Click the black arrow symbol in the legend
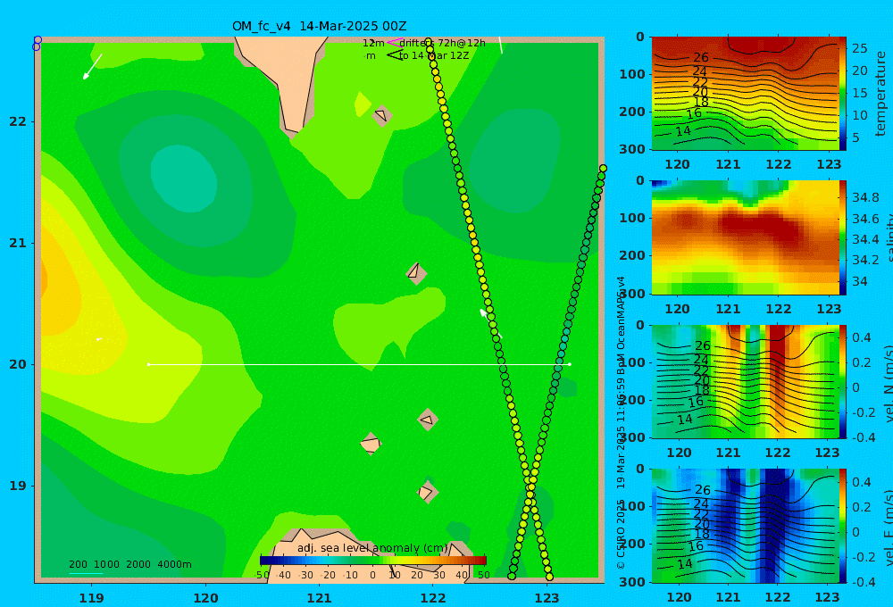The image size is (893, 607). [394, 55]
